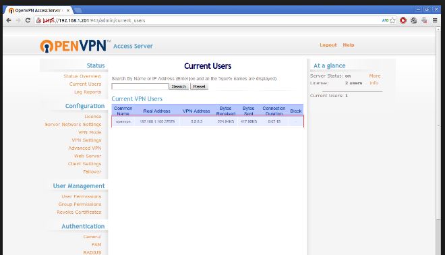Go back with the browser back arrow
This screenshot has width=445, height=255.
[x=9, y=20]
